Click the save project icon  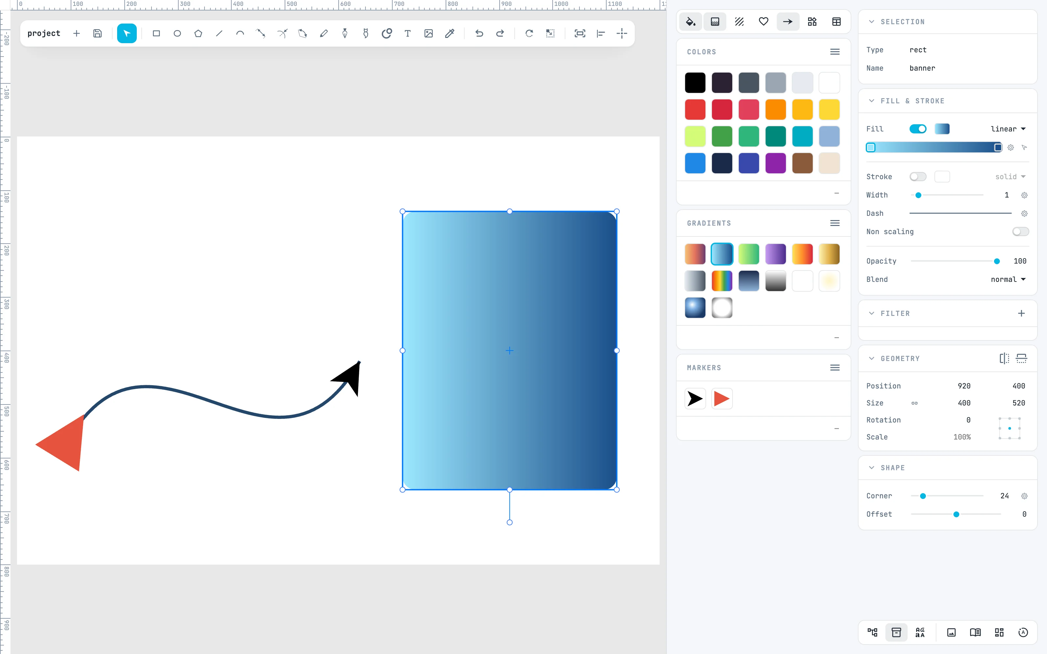click(x=98, y=33)
